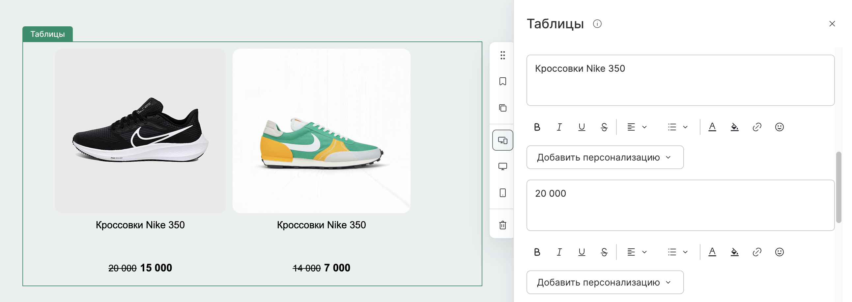Screen dimensions: 852x302
Task: Insert link from the upper toolbar
Action: point(757,127)
